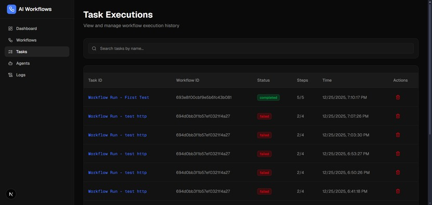Open test http task from 6:41:18 PM
This screenshot has height=205, width=432.
click(x=117, y=191)
